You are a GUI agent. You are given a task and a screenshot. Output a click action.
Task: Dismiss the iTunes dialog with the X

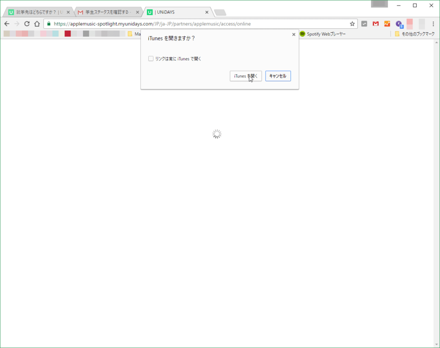pos(294,34)
